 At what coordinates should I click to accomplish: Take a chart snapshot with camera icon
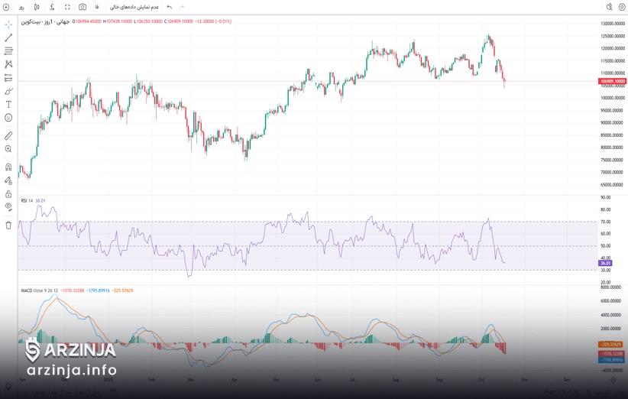coord(83,7)
